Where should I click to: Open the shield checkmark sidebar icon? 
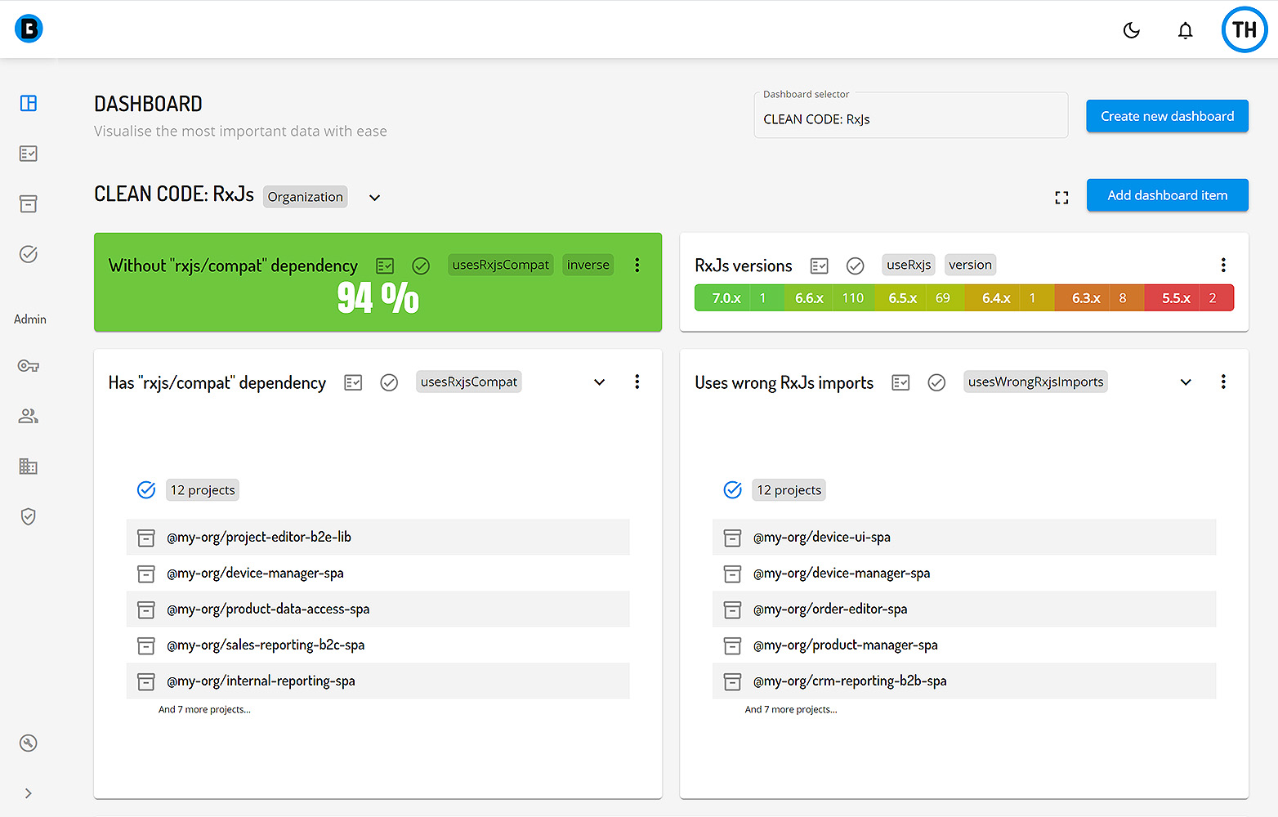[x=29, y=516]
